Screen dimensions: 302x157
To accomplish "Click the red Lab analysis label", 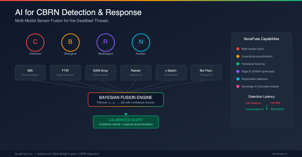I will (x=253, y=103).
